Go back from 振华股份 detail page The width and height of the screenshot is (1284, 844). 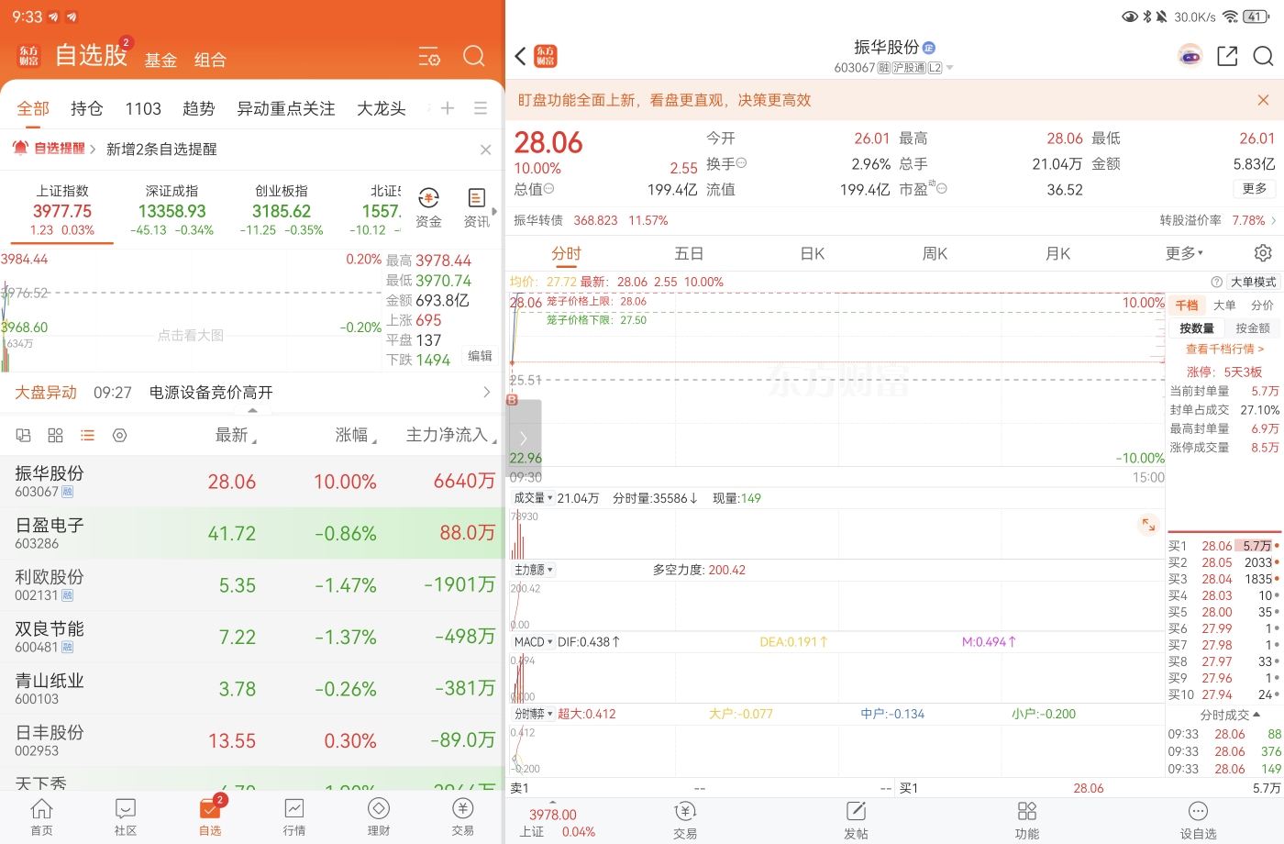click(x=521, y=57)
